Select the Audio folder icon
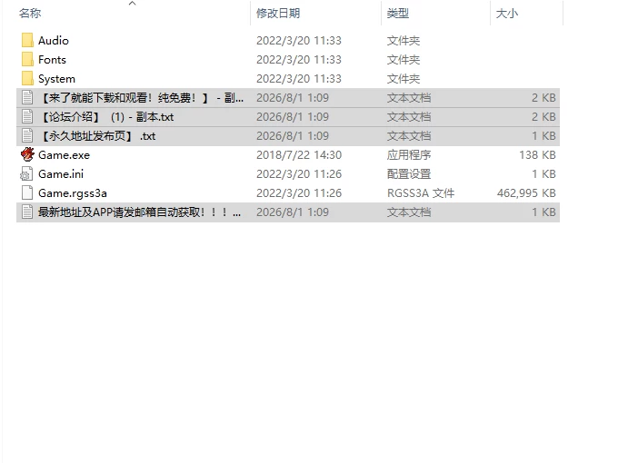The height and width of the screenshot is (463, 628). [x=27, y=41]
